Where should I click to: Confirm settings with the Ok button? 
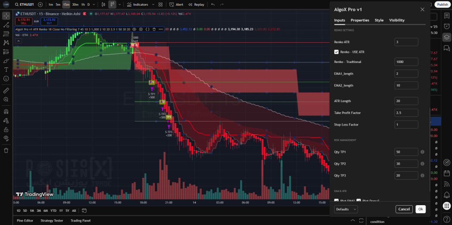click(421, 209)
